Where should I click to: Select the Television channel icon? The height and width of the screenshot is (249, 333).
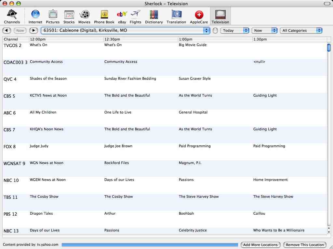220,17
